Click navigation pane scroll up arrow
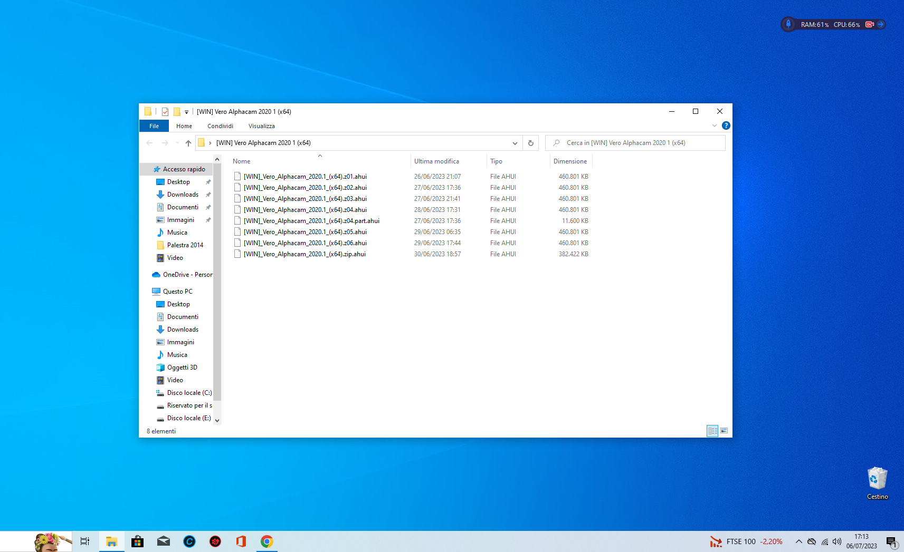This screenshot has height=552, width=904. (x=217, y=159)
